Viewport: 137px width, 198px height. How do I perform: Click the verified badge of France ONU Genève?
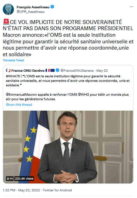57,70
